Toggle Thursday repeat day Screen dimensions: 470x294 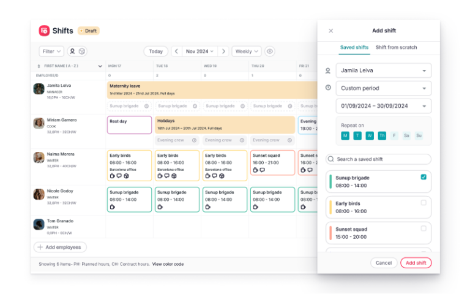pyautogui.click(x=382, y=135)
